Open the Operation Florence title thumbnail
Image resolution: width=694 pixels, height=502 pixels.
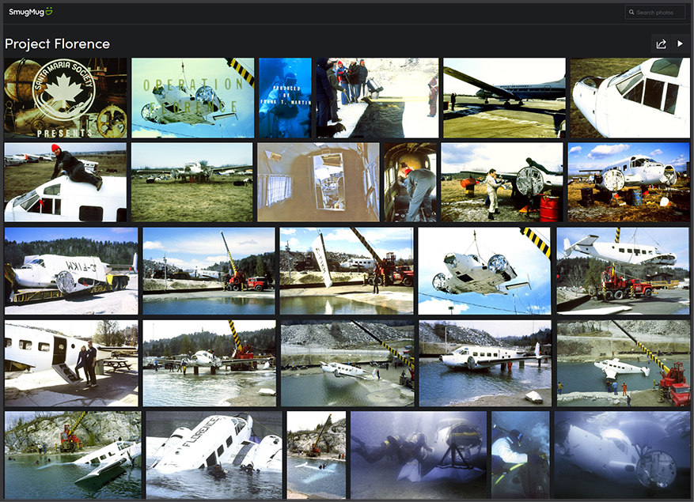192,98
